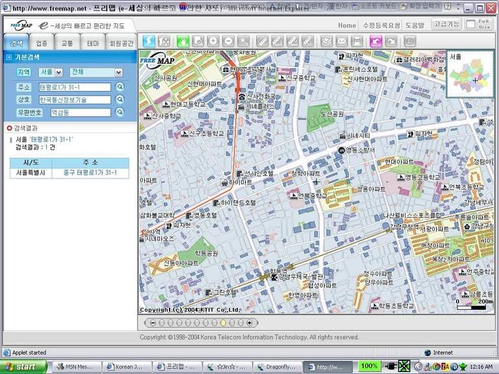Open result 중구 태평로1가 31-1

pos(90,173)
